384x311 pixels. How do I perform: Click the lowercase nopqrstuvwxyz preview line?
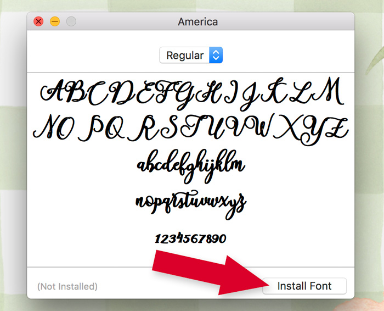pos(191,205)
